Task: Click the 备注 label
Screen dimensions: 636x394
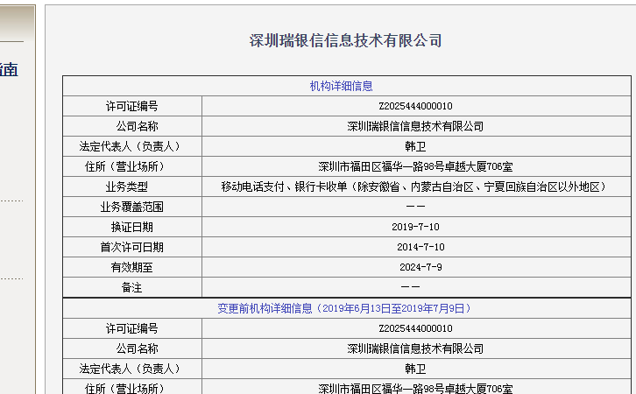Action: (131, 288)
